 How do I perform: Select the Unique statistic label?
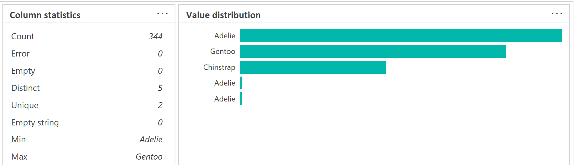(x=25, y=105)
